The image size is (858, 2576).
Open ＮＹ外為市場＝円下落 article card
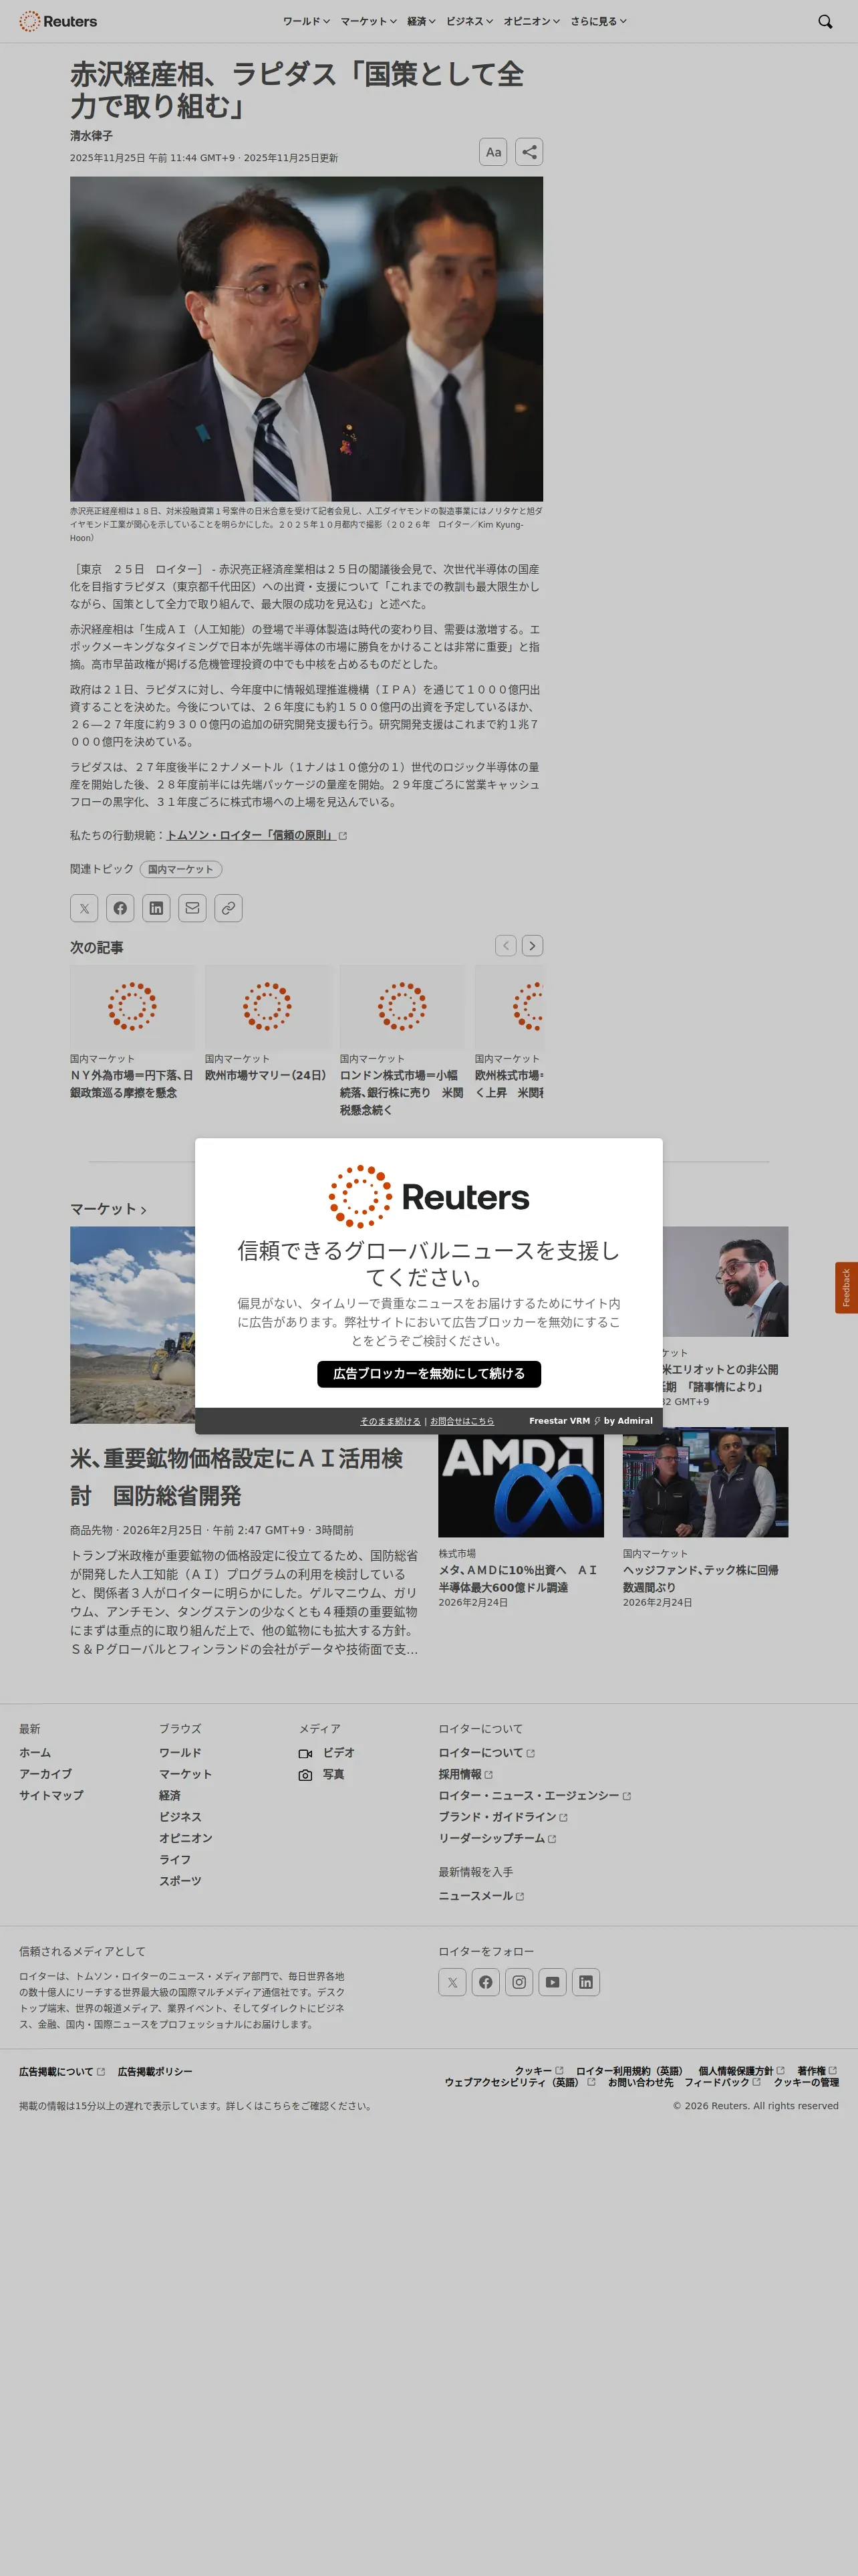coord(132,1084)
